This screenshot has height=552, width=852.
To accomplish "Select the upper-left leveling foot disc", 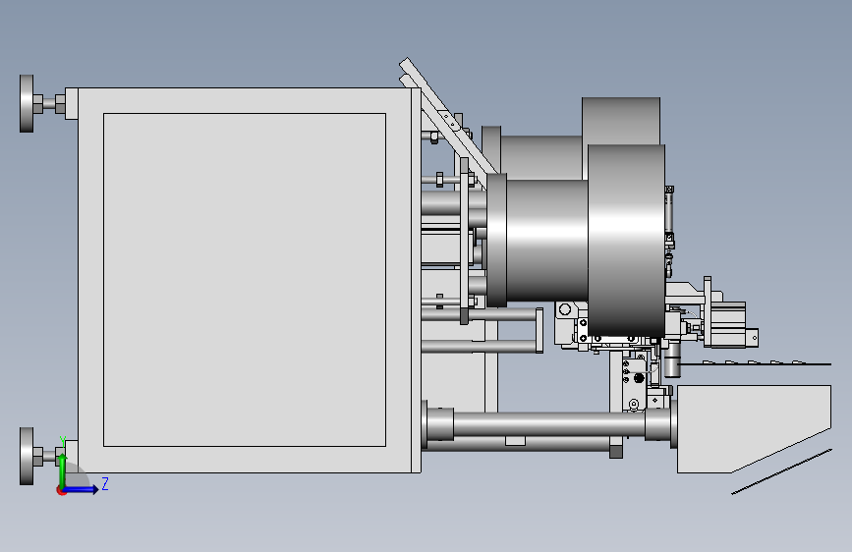I will click(x=27, y=104).
